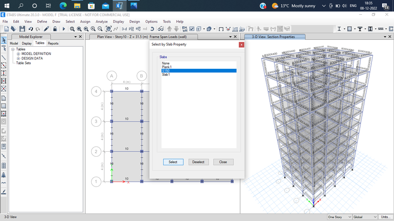Click the Deselect button
Image resolution: width=394 pixels, height=221 pixels.
198,162
